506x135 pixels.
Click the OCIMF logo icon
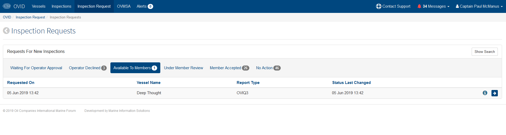click(x=7, y=6)
